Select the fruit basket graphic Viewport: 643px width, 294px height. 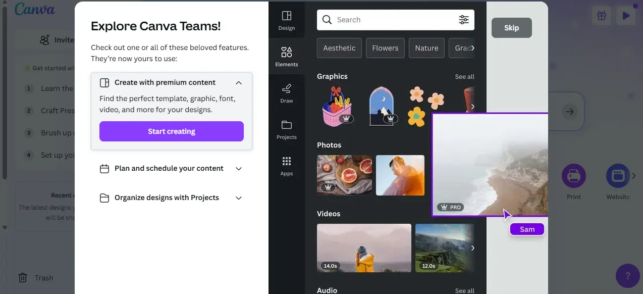[x=337, y=106]
